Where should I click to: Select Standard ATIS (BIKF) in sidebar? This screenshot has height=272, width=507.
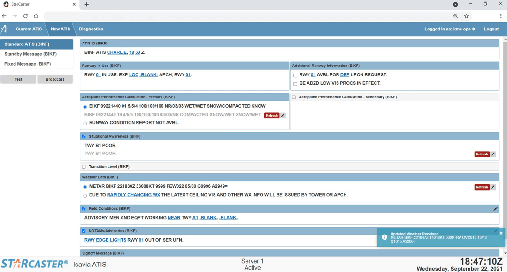(x=37, y=44)
